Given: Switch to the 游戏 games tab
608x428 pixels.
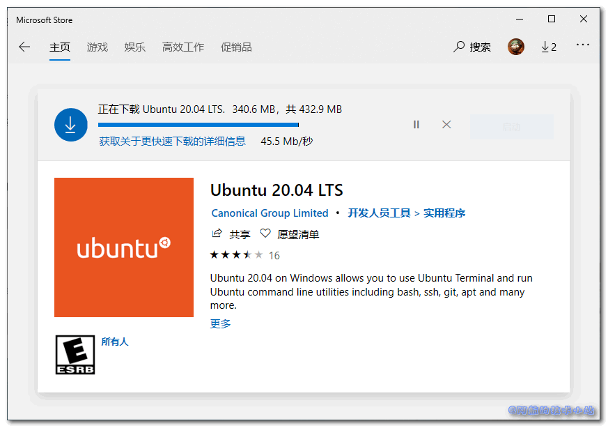Looking at the screenshot, I should click(x=98, y=47).
